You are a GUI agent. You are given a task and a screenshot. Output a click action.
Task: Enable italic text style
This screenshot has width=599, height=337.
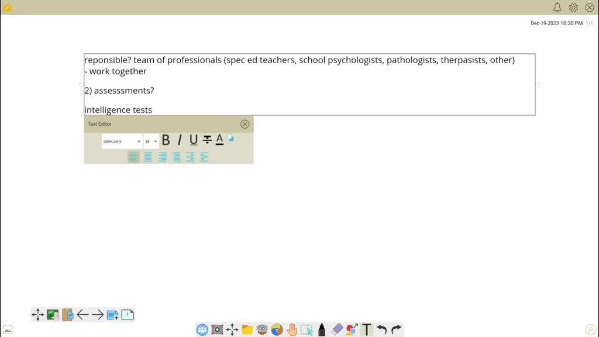tap(180, 140)
